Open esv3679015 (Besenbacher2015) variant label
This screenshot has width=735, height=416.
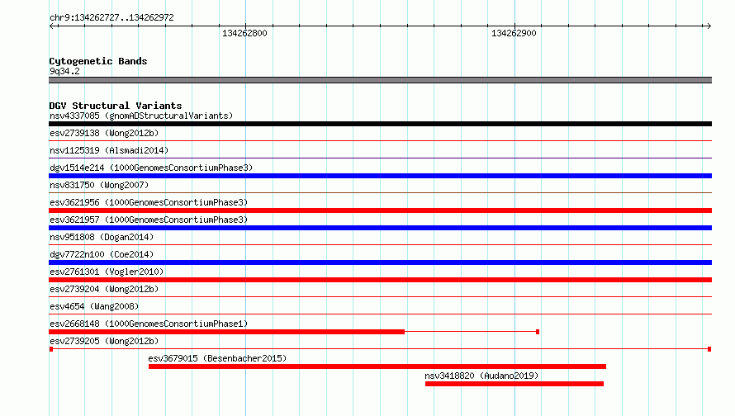(217, 358)
